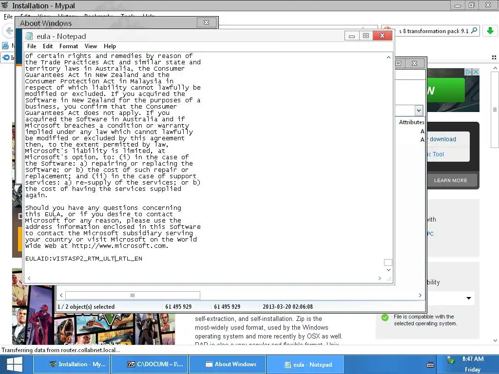Click the green downloads arrow in Mypal

coord(490,31)
